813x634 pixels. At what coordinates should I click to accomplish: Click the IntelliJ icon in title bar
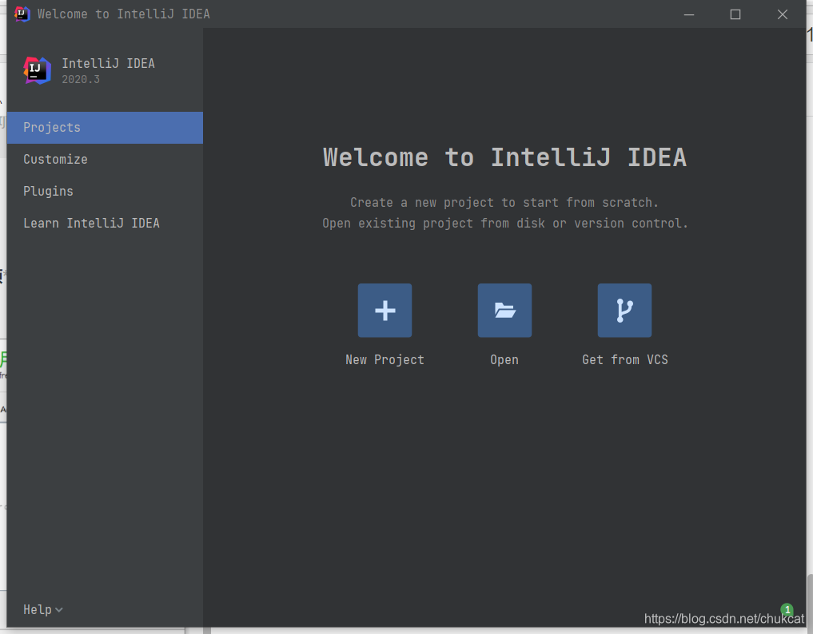(22, 14)
